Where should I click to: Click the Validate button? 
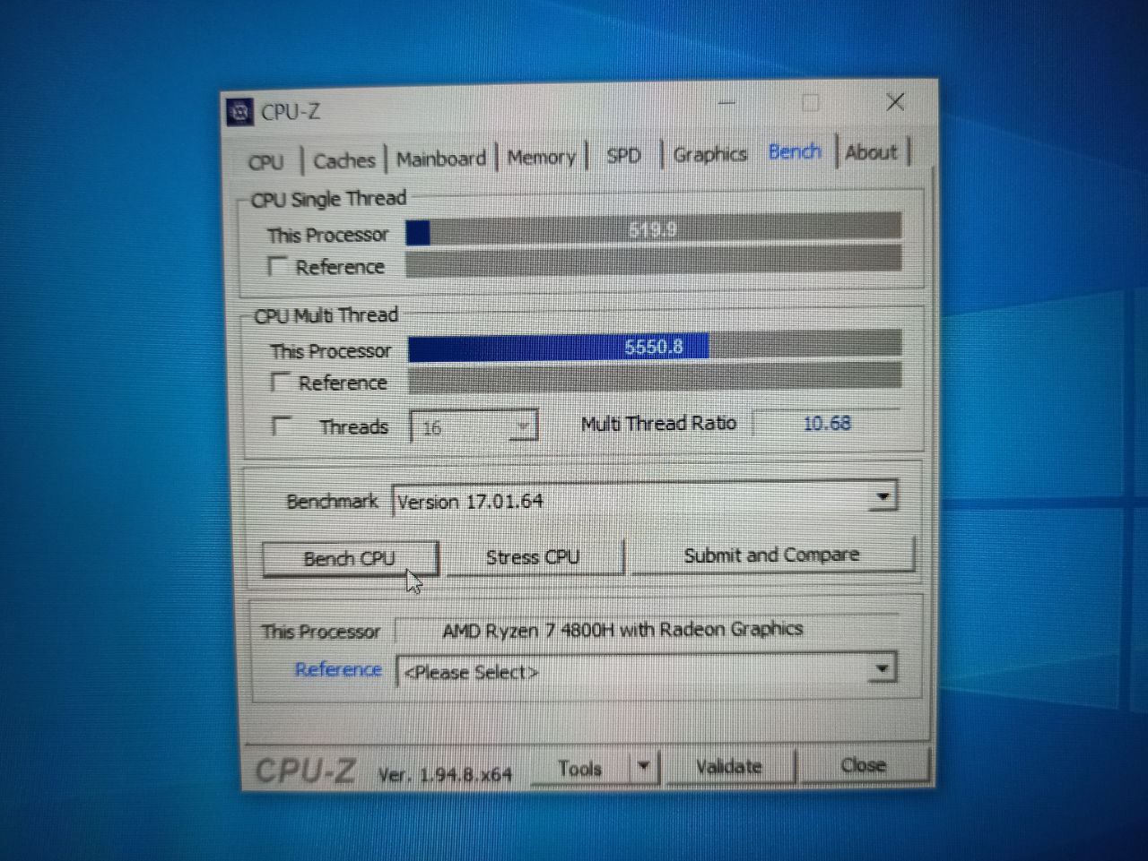[728, 767]
